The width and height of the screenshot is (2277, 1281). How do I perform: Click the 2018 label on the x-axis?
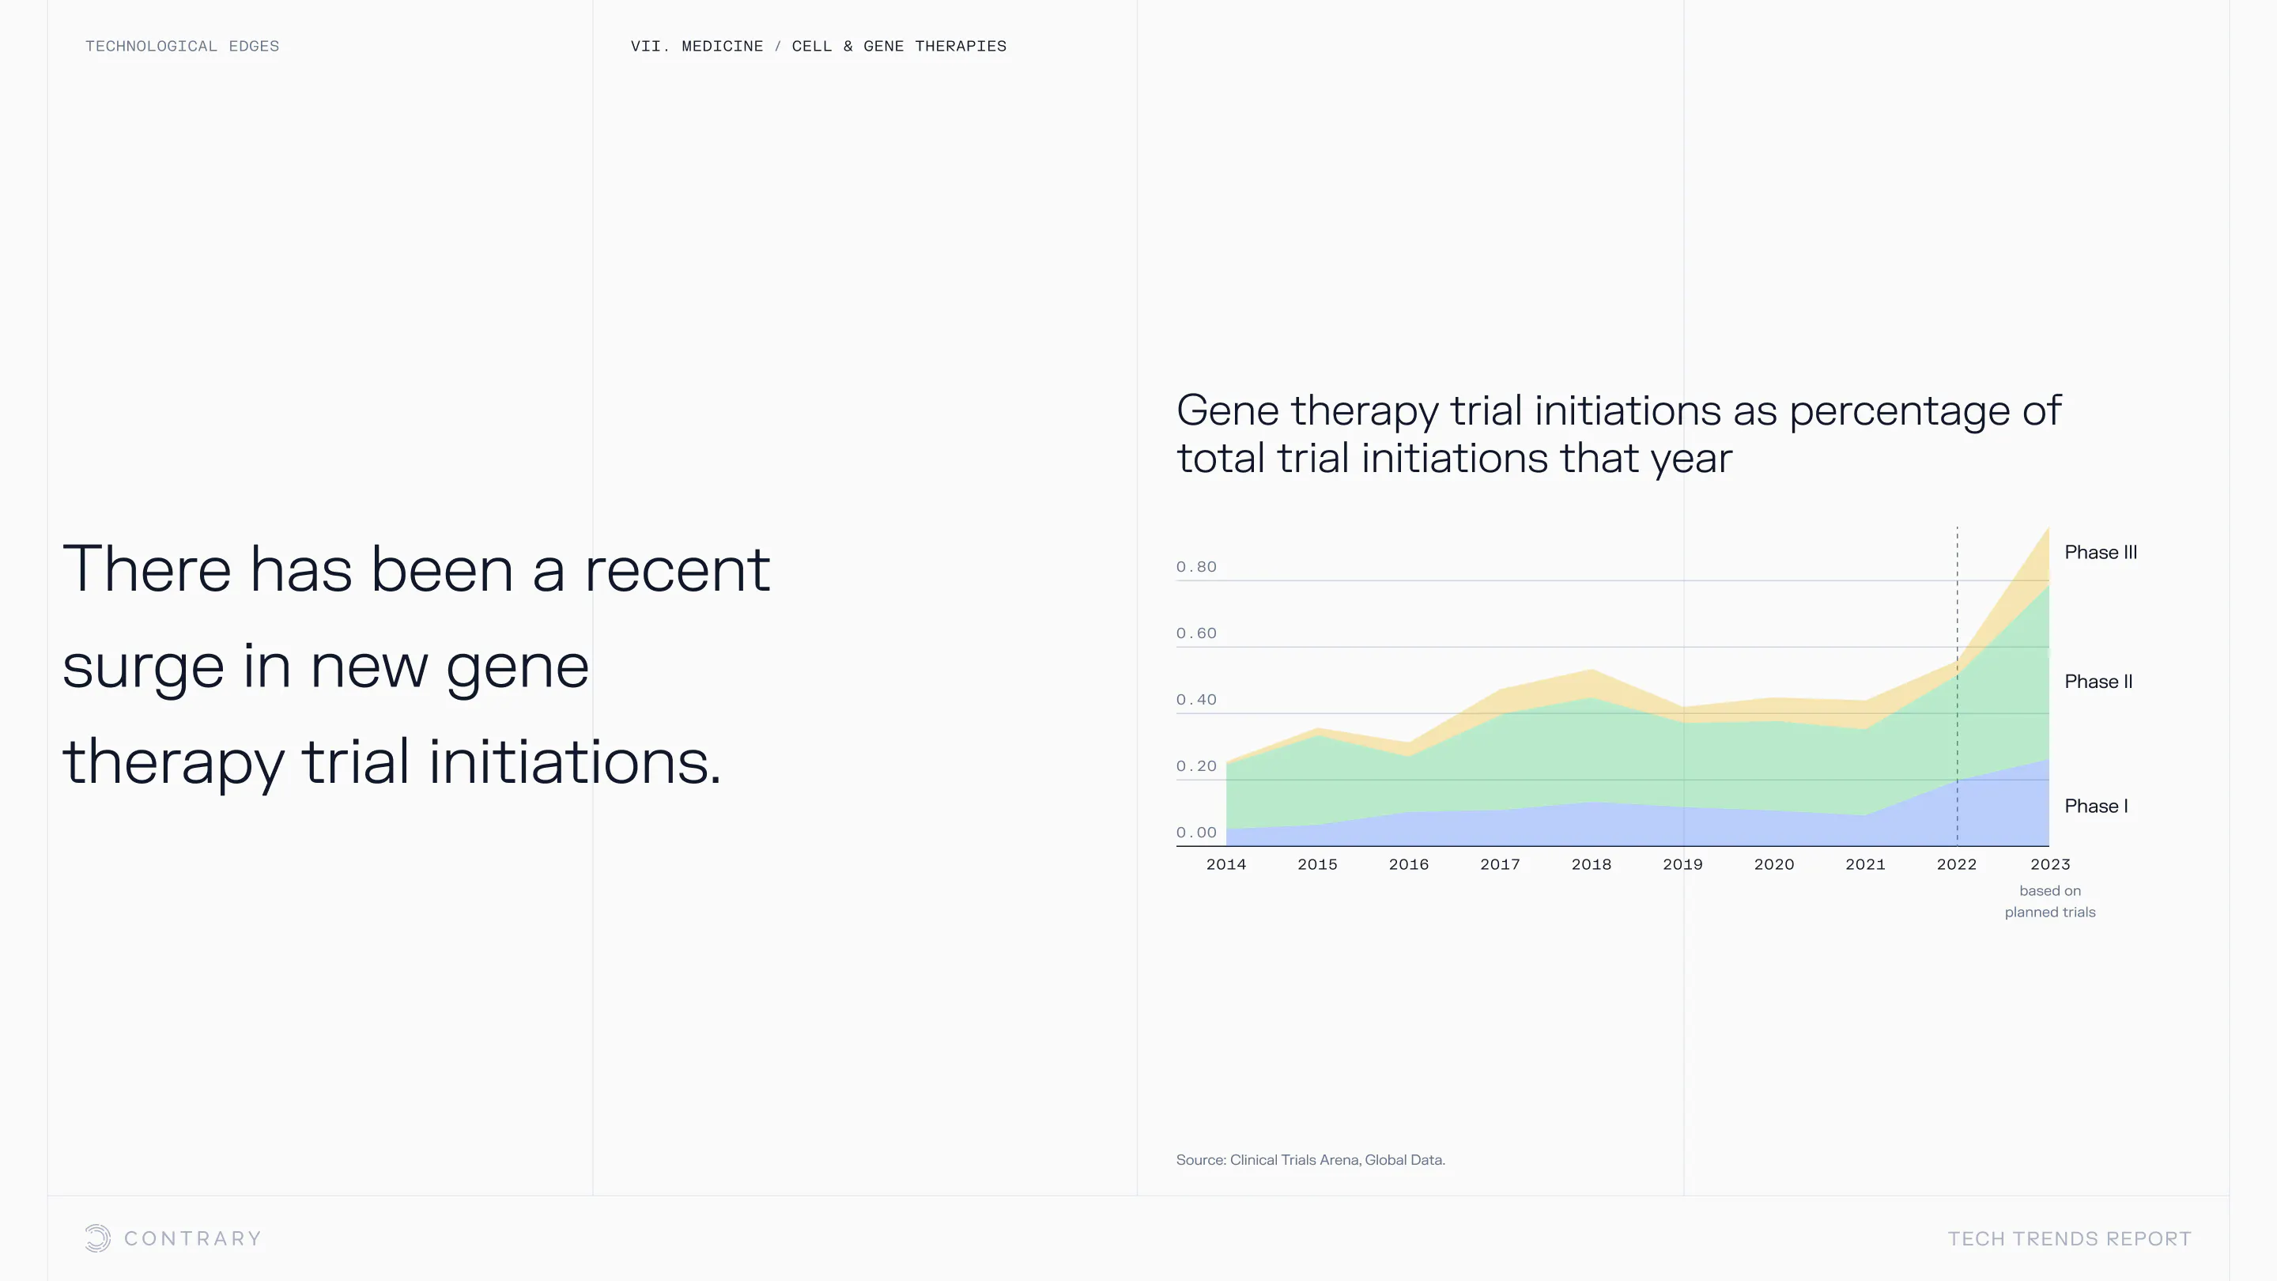(x=1591, y=864)
